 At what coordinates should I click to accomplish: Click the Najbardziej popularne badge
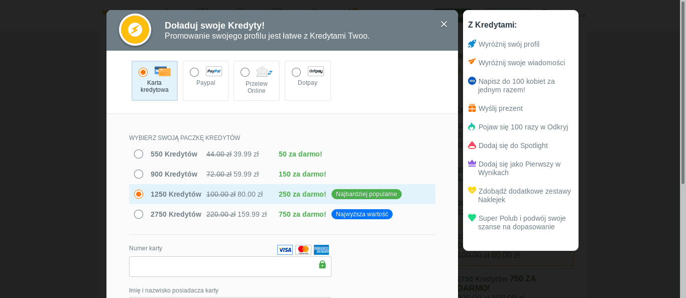pos(367,194)
